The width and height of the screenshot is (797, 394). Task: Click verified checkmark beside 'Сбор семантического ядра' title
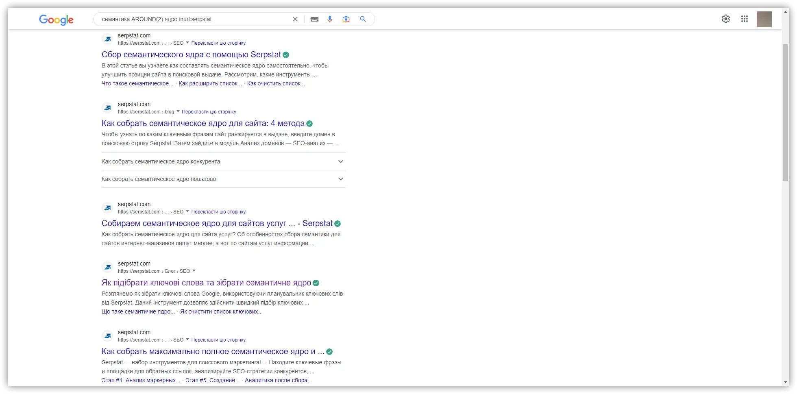tap(286, 55)
